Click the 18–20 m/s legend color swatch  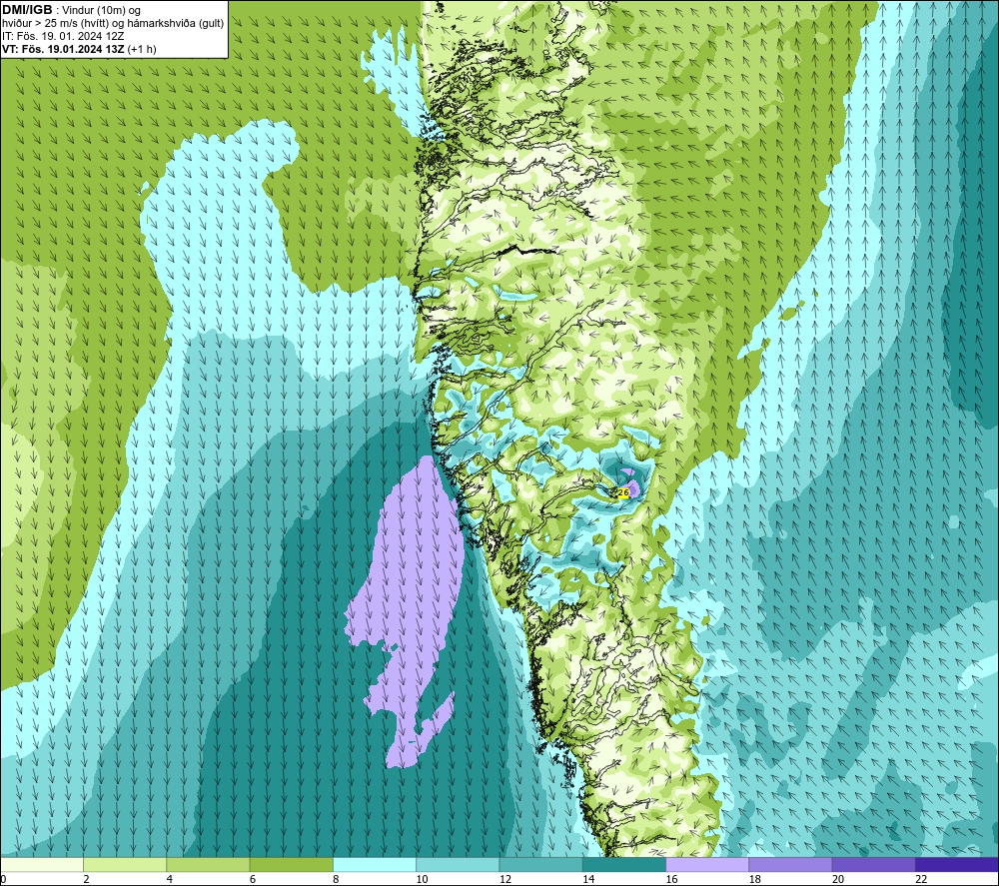click(x=790, y=864)
